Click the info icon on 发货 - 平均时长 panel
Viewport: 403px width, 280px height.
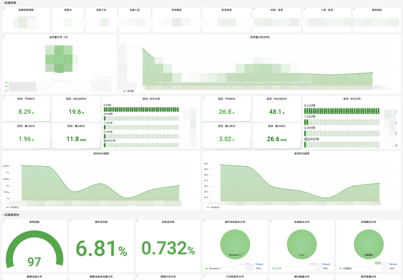coord(204,98)
